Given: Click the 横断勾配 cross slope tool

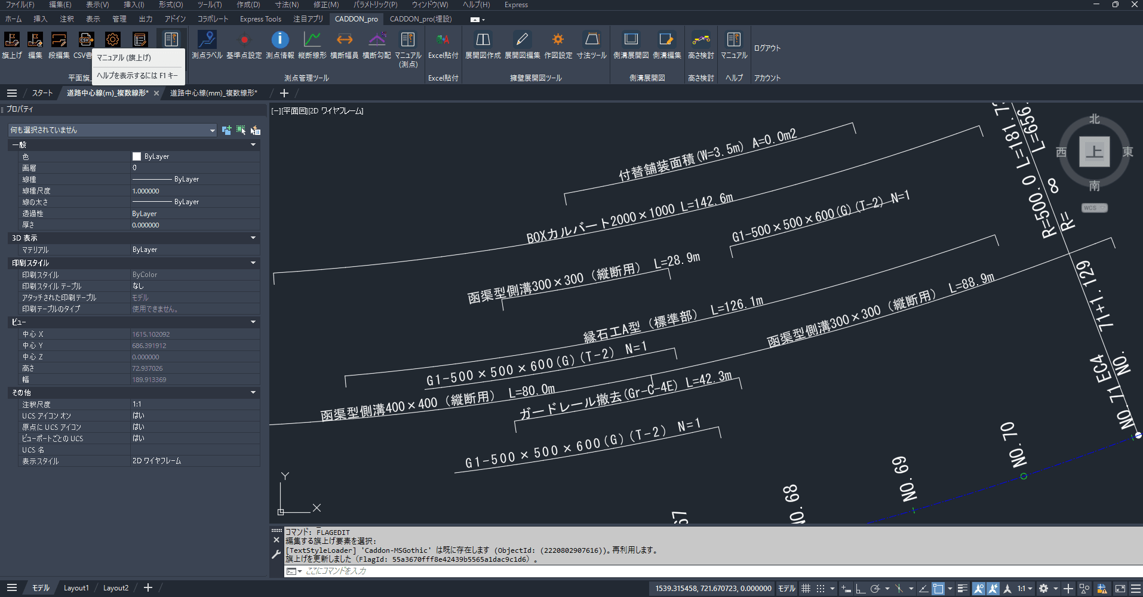Looking at the screenshot, I should (x=376, y=44).
